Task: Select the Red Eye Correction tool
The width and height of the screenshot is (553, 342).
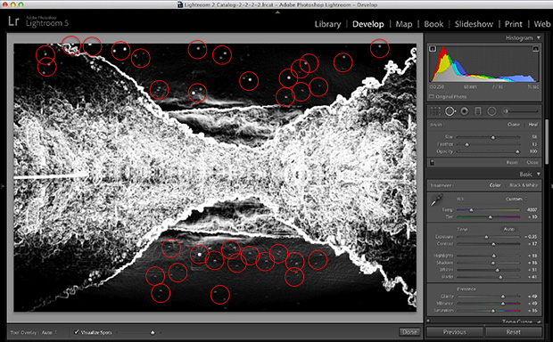Action: pos(465,111)
